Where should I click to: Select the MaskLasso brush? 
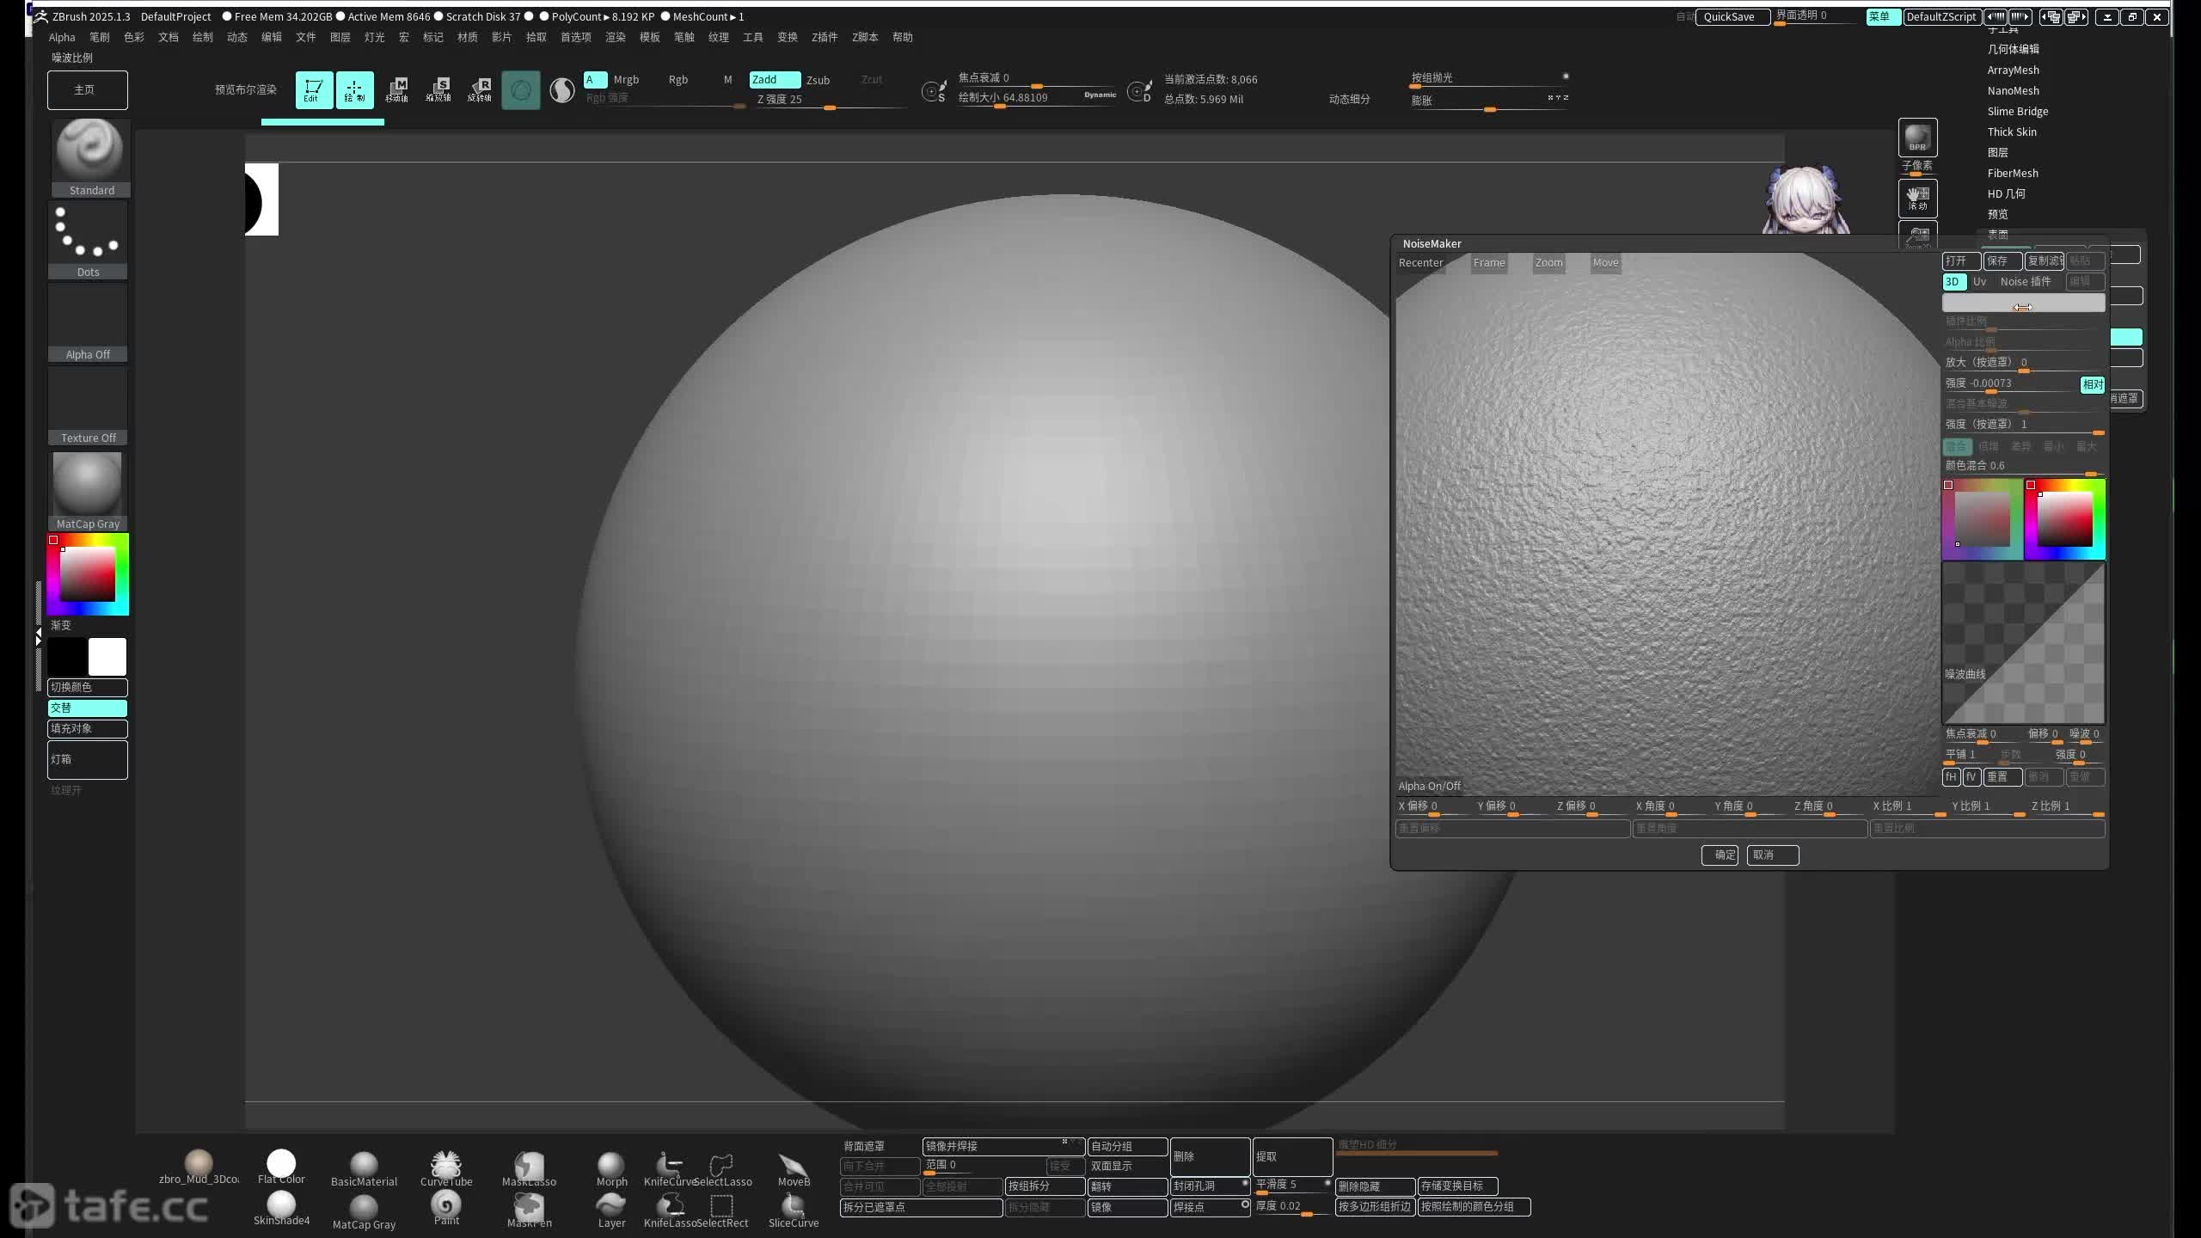[529, 1169]
